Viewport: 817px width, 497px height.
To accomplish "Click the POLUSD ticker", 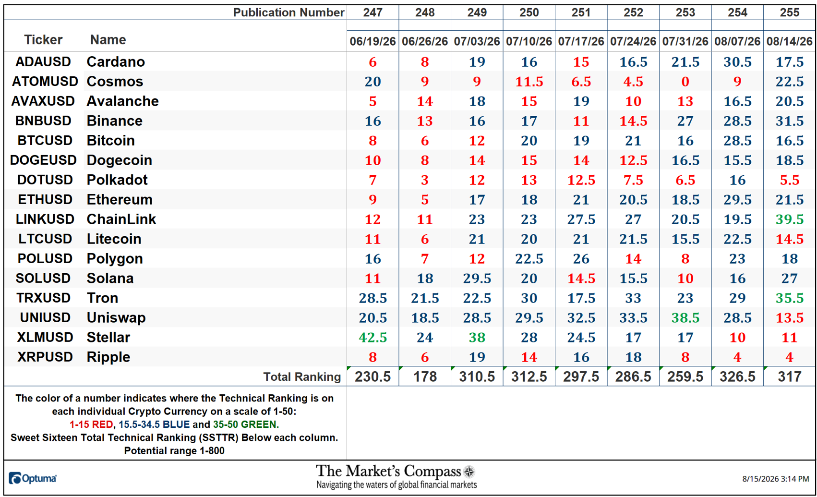I will (45, 259).
